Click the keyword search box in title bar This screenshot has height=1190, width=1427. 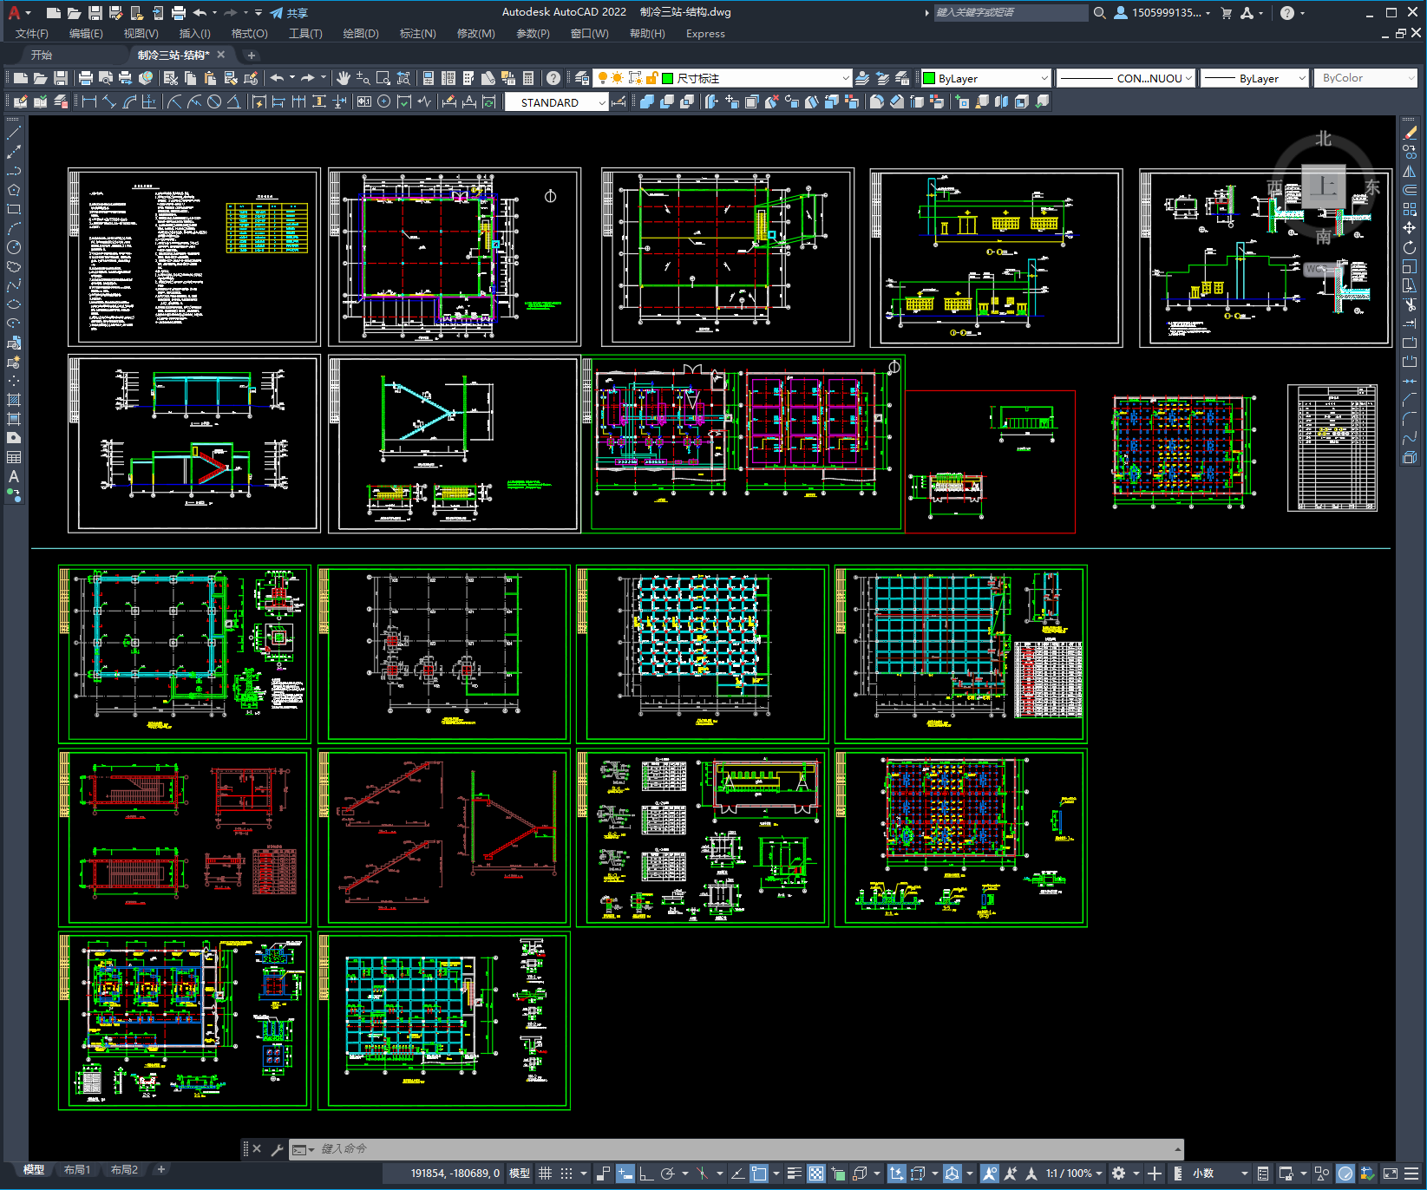1011,13
